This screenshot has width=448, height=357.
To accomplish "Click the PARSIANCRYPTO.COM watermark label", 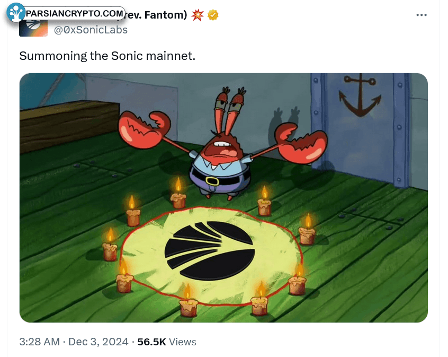I will tap(75, 13).
